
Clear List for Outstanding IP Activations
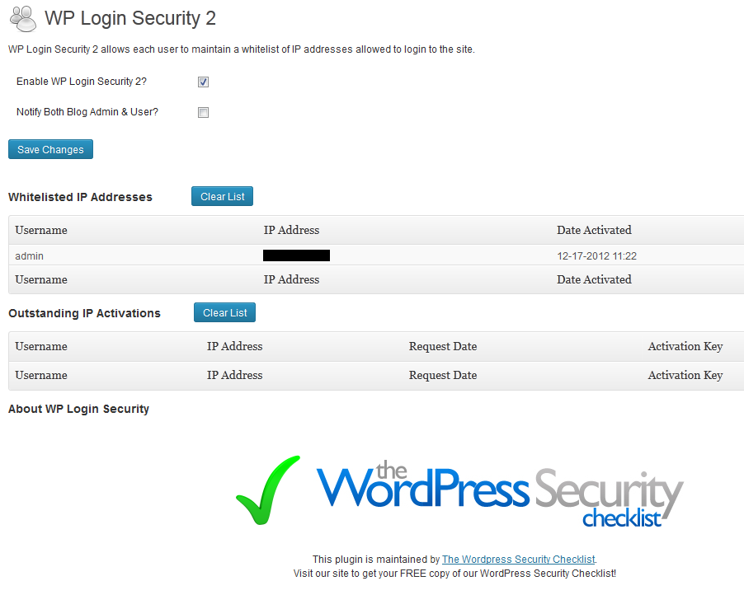click(x=225, y=313)
